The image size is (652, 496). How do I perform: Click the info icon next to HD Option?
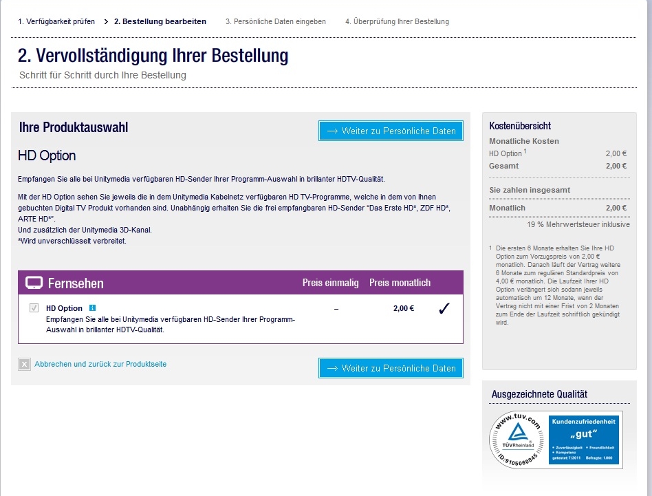(92, 308)
